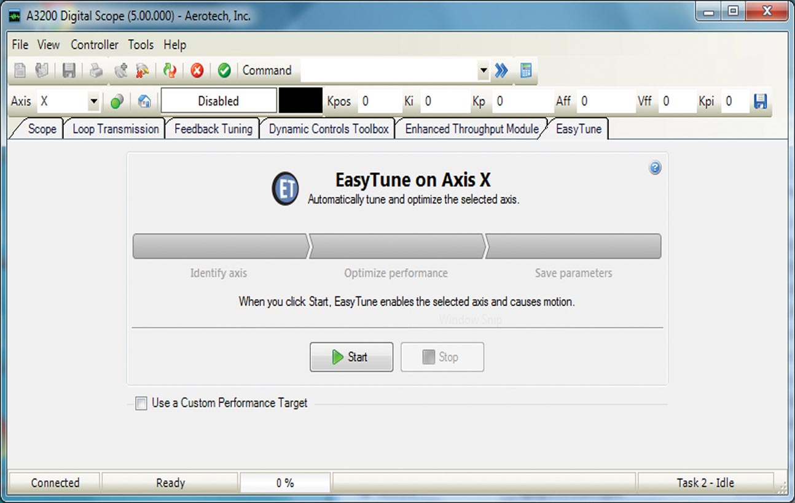Switch to the Enhanced Throughput Module tab

pyautogui.click(x=472, y=129)
